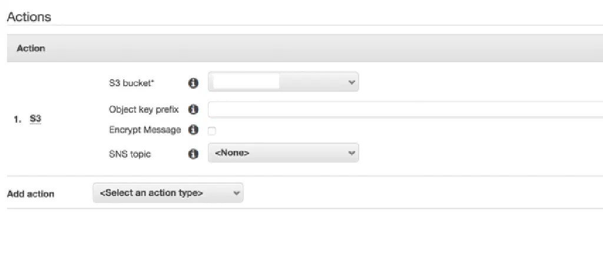Click the Encrypt Message label text
Screen dimensions: 603x267
(145, 130)
